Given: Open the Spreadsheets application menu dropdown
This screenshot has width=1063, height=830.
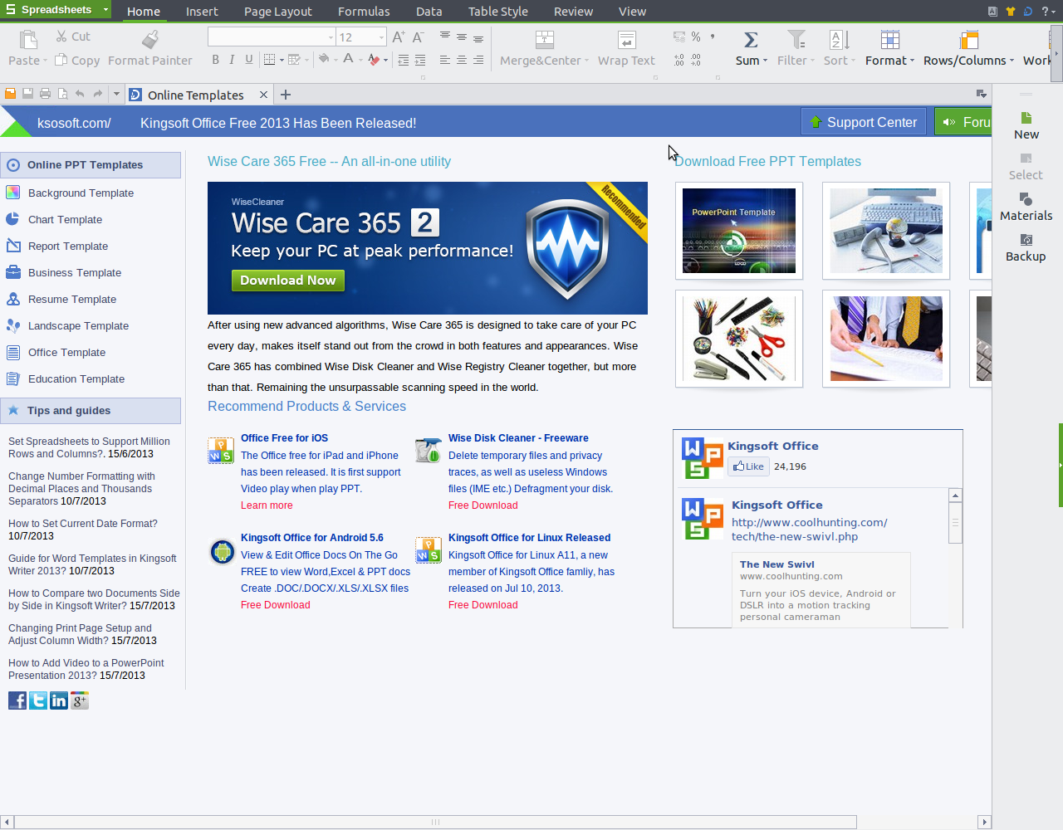Looking at the screenshot, I should 105,9.
